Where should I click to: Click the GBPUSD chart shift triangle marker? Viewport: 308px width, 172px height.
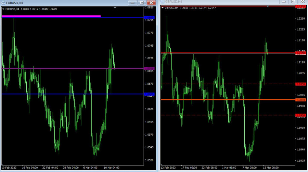pyautogui.click(x=268, y=6)
